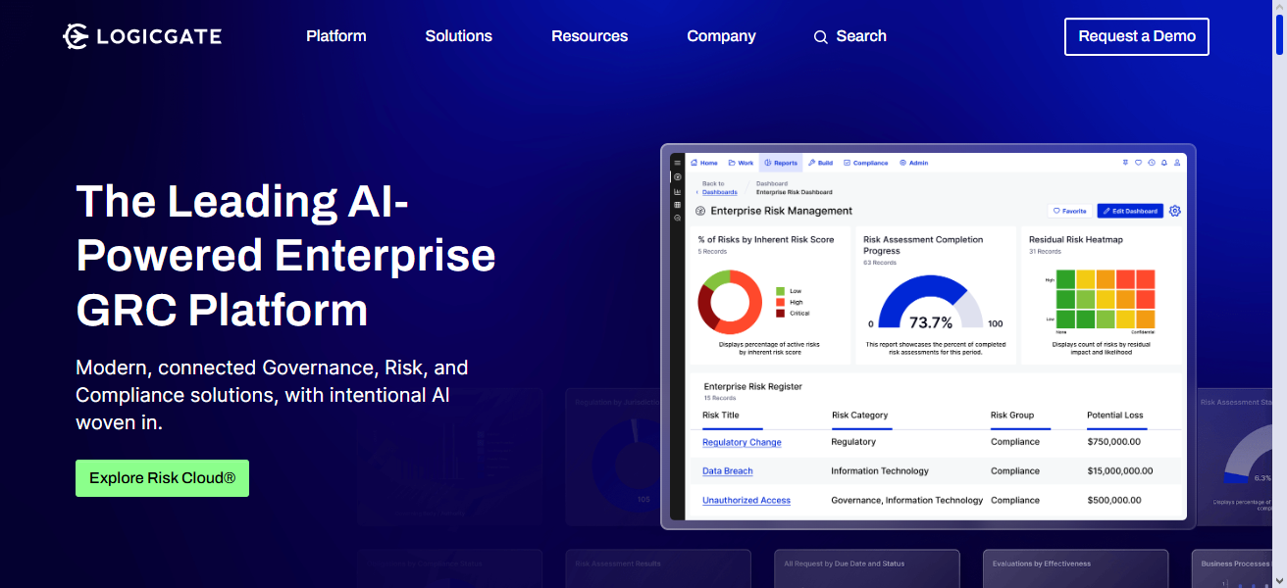Select the table grid icon in dashboard sidebar
Image resolution: width=1287 pixels, height=588 pixels.
(677, 205)
